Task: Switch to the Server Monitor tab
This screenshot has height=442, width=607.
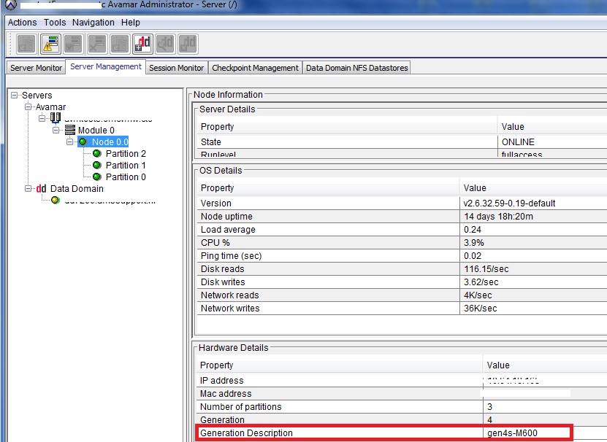Action: (x=36, y=68)
